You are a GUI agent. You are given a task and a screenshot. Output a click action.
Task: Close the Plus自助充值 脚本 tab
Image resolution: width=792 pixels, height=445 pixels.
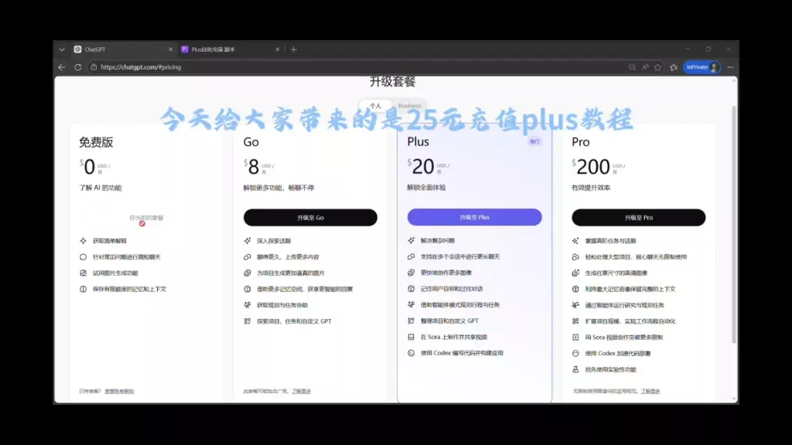pos(278,49)
